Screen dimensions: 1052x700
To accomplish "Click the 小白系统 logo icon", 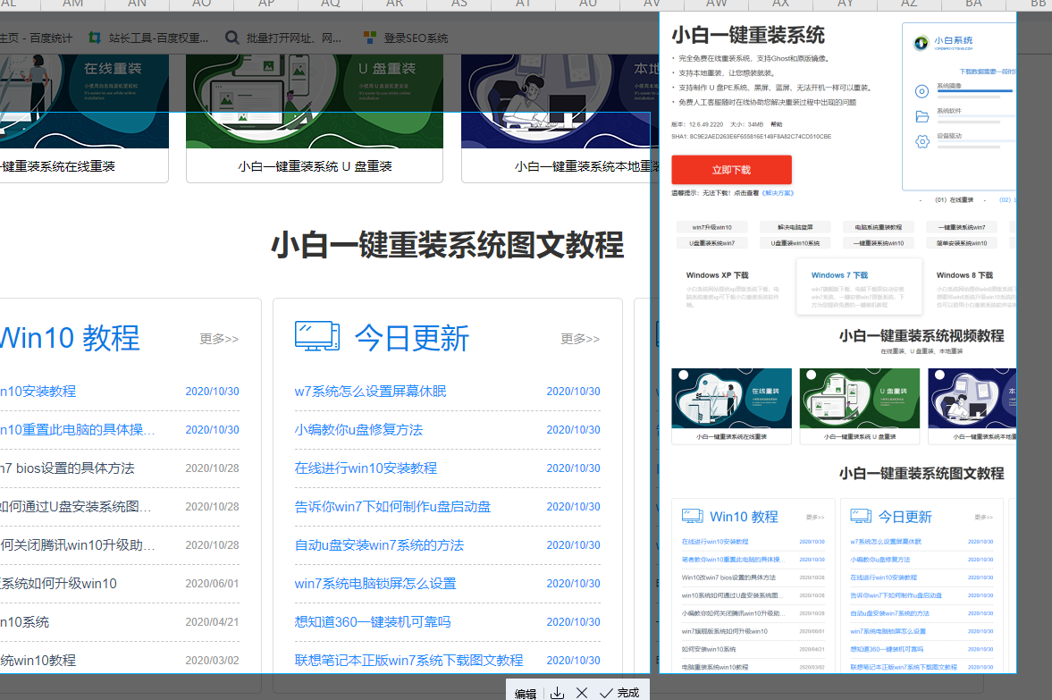I will (921, 42).
